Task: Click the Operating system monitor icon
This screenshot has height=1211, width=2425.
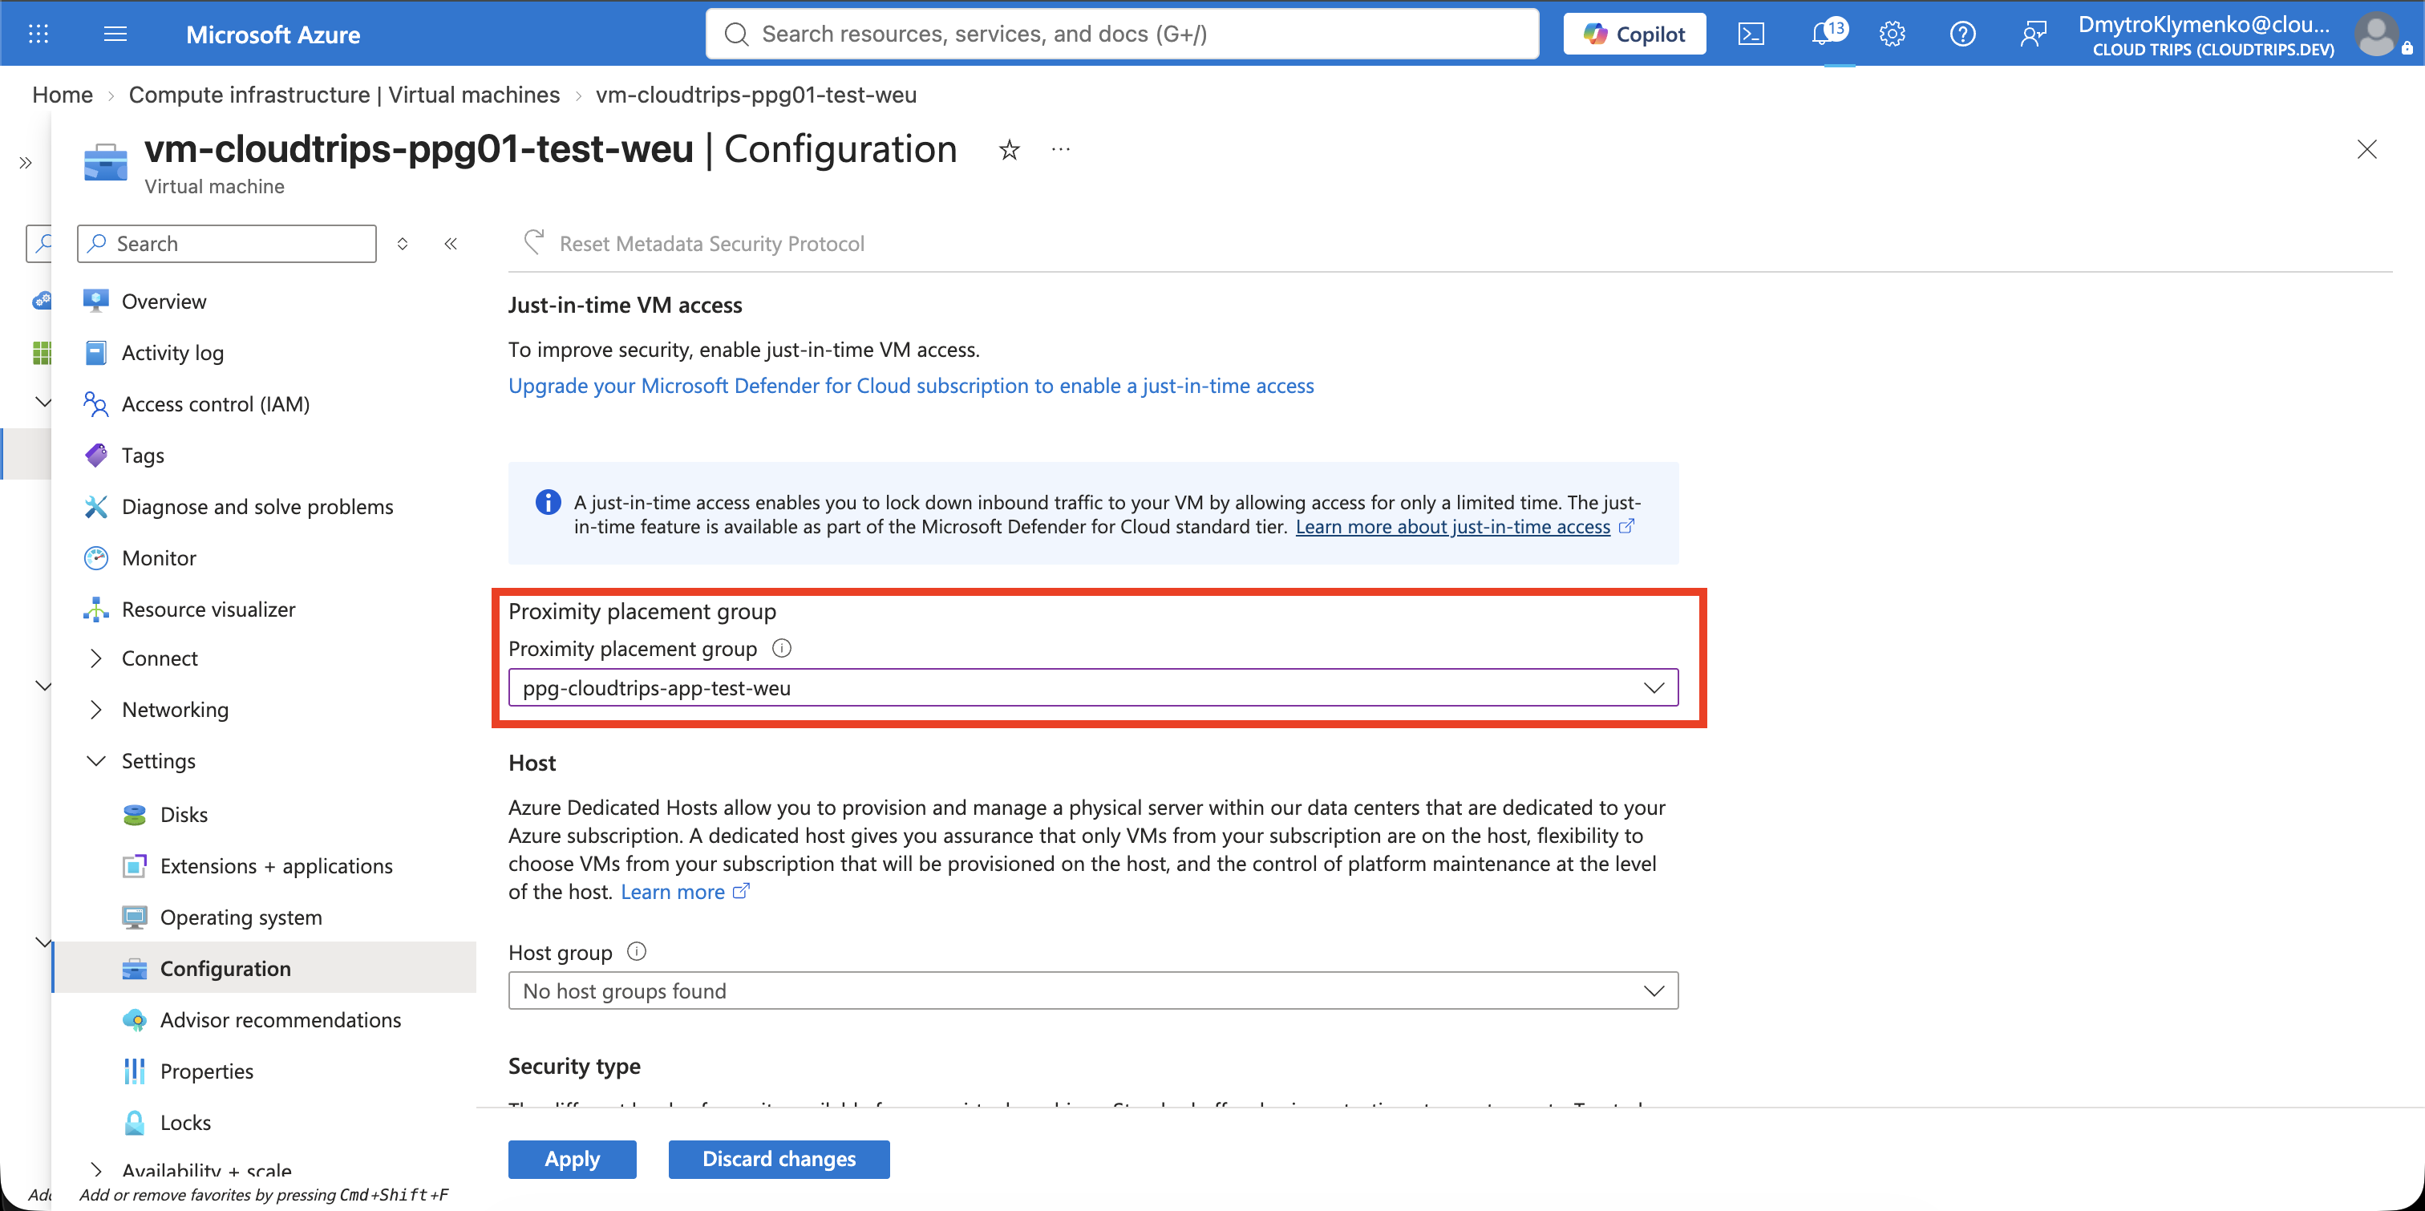Action: click(135, 917)
